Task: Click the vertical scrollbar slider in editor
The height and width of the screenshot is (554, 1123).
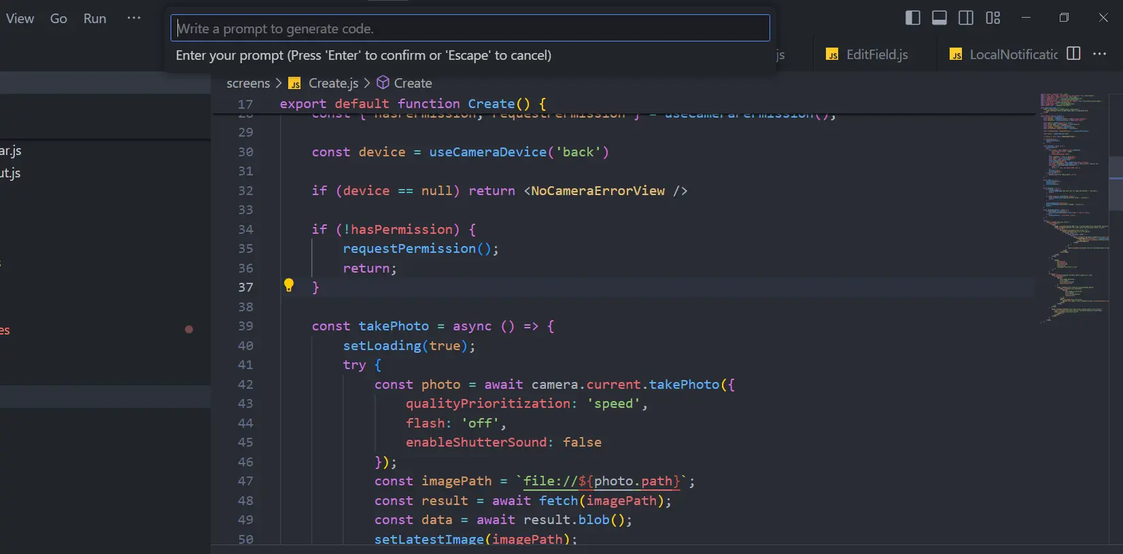Action: 1116,184
